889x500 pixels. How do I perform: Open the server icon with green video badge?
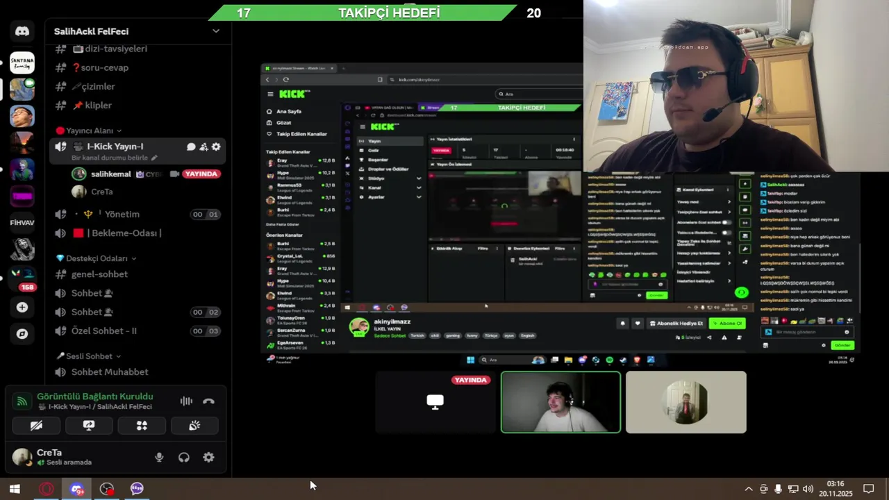(x=22, y=90)
